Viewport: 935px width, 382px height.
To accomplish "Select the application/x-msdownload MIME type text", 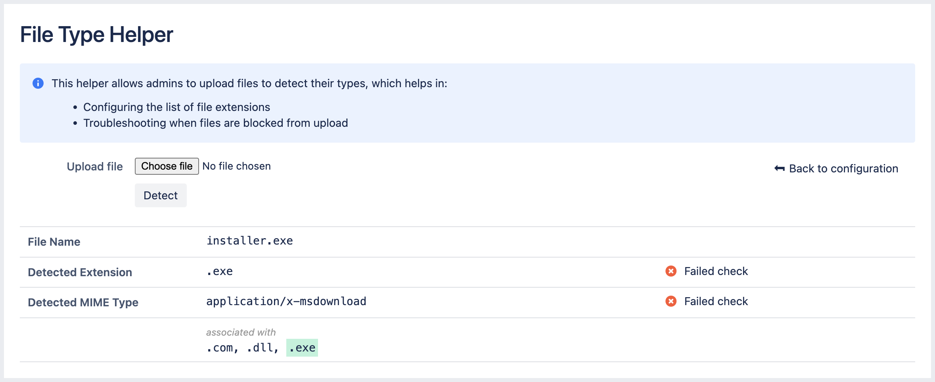I will tap(286, 301).
